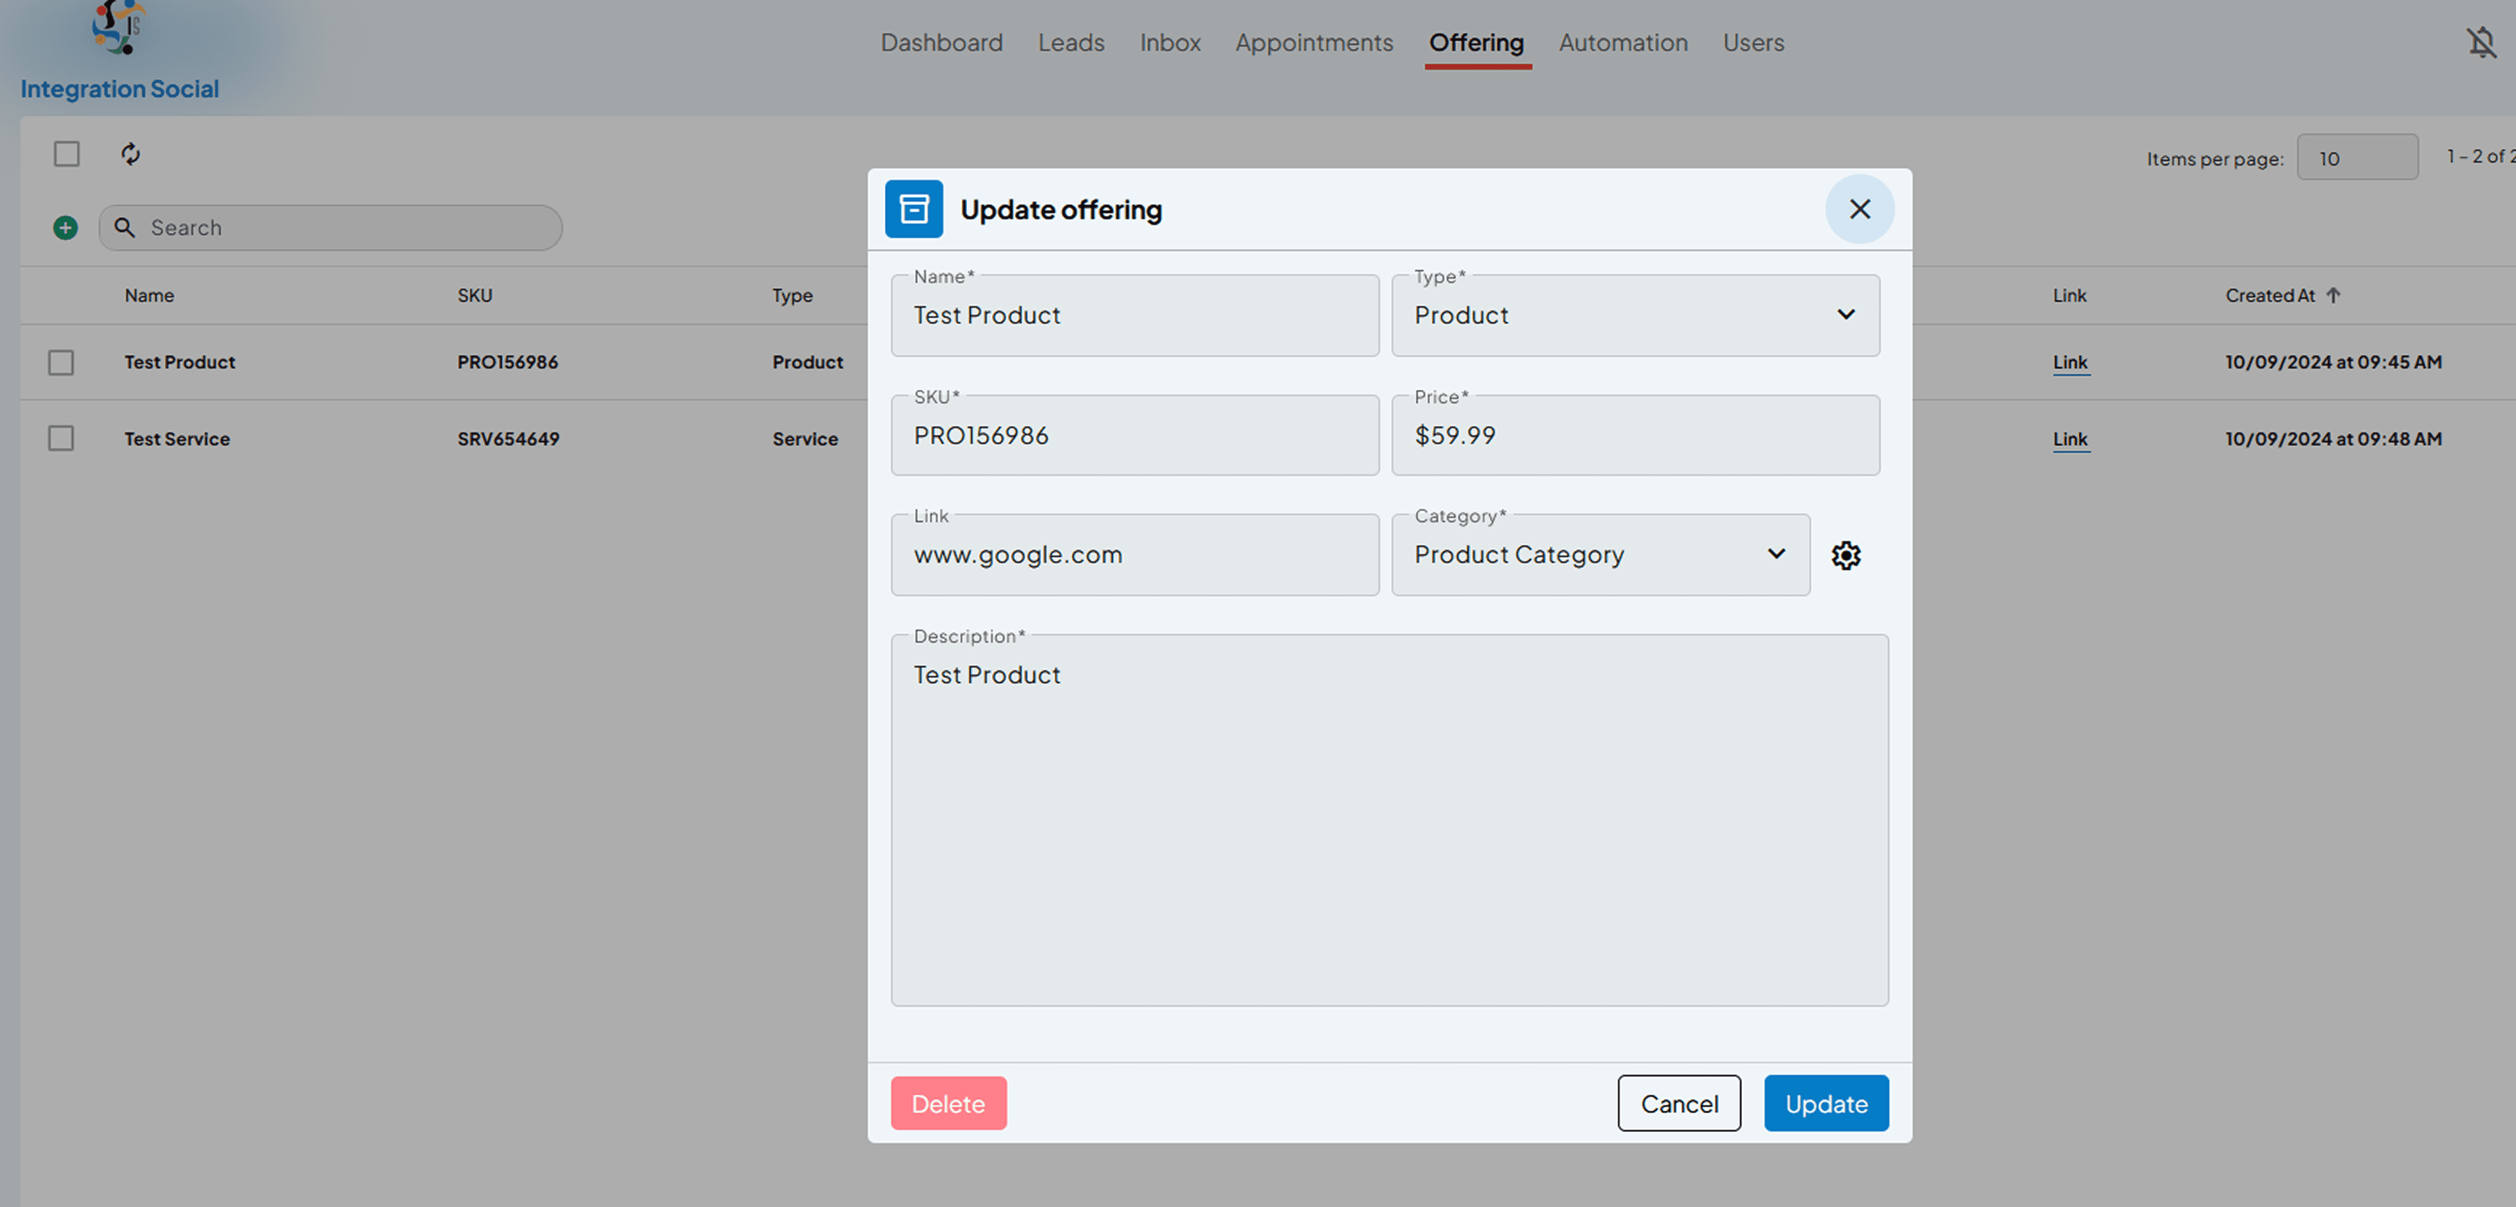Click the refresh icon above the table
This screenshot has height=1207, width=2516.
pos(130,153)
